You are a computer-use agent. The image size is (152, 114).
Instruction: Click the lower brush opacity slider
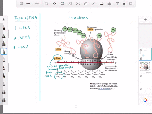point(8,67)
